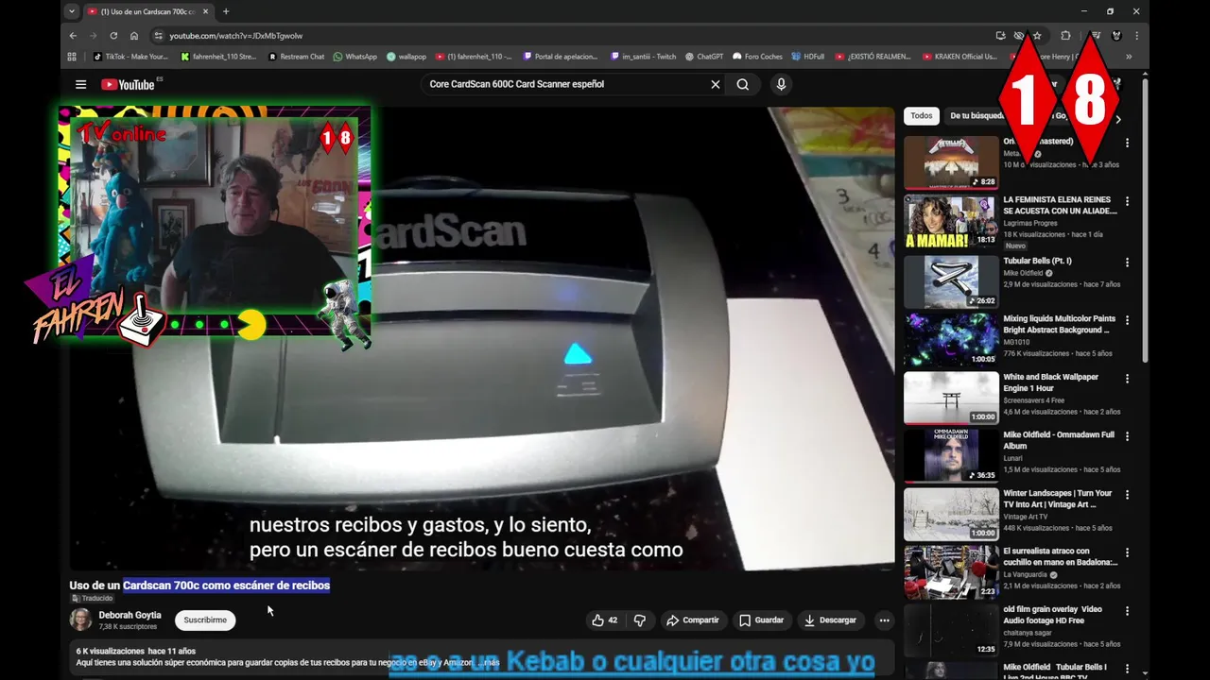Open Deborah Goytia channel avatar

[x=81, y=620]
